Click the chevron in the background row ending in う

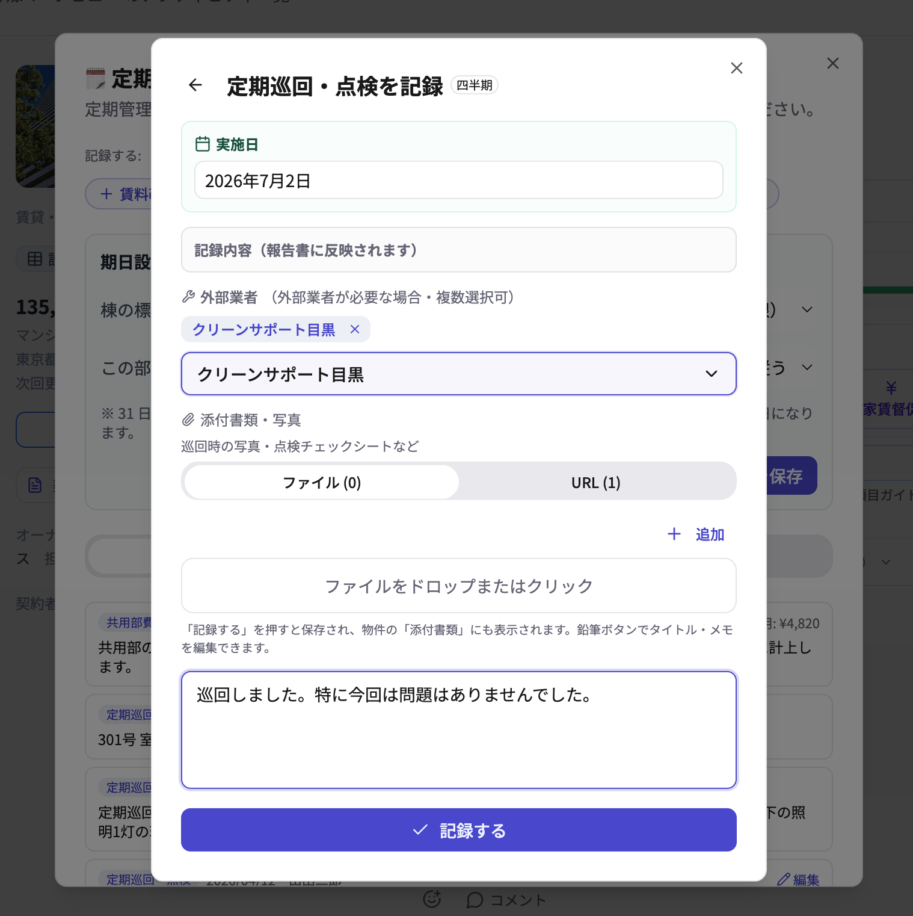[807, 367]
